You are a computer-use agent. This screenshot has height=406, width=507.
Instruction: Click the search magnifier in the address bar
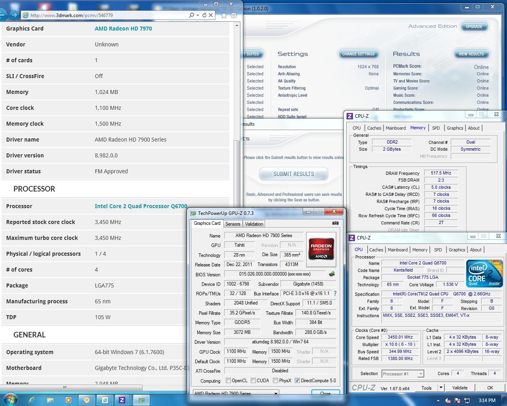[191, 15]
